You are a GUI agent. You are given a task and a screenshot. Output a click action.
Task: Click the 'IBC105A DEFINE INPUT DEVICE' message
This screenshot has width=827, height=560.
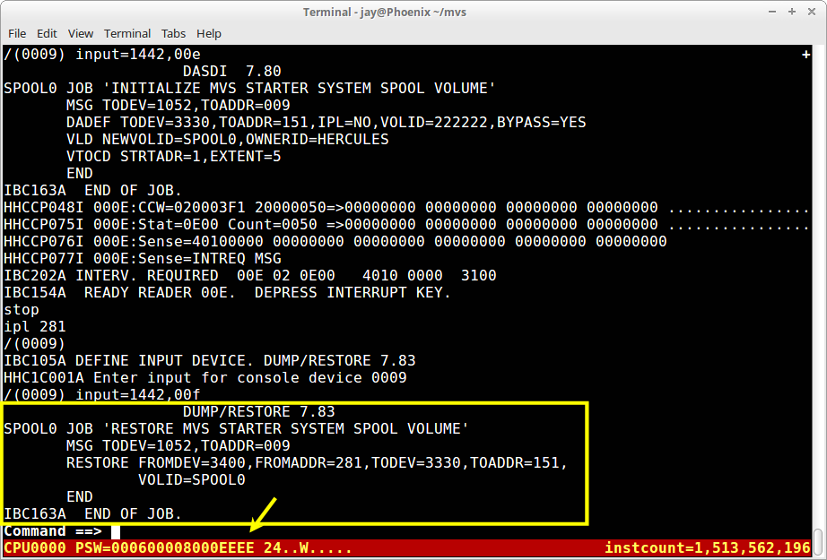(209, 360)
